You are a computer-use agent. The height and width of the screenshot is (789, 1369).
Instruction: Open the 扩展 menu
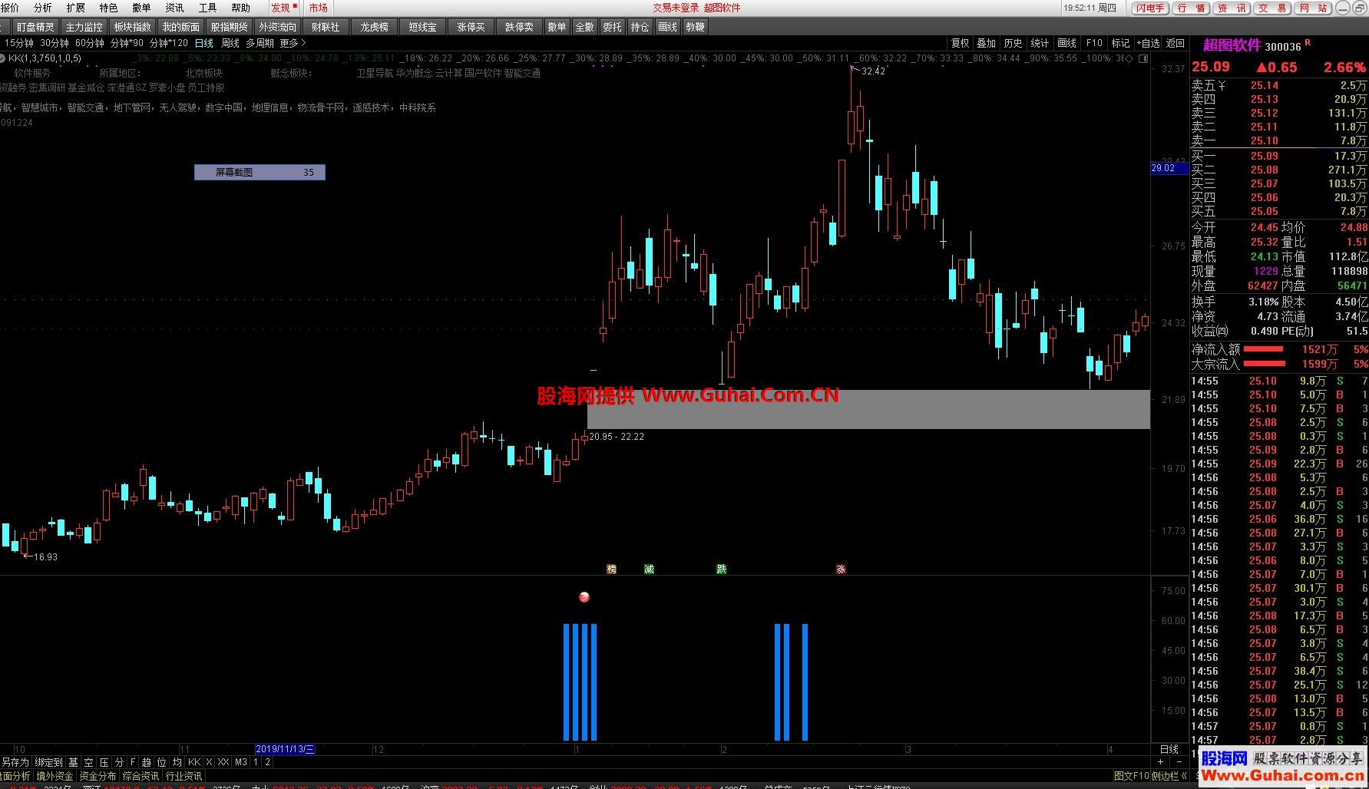[x=76, y=8]
